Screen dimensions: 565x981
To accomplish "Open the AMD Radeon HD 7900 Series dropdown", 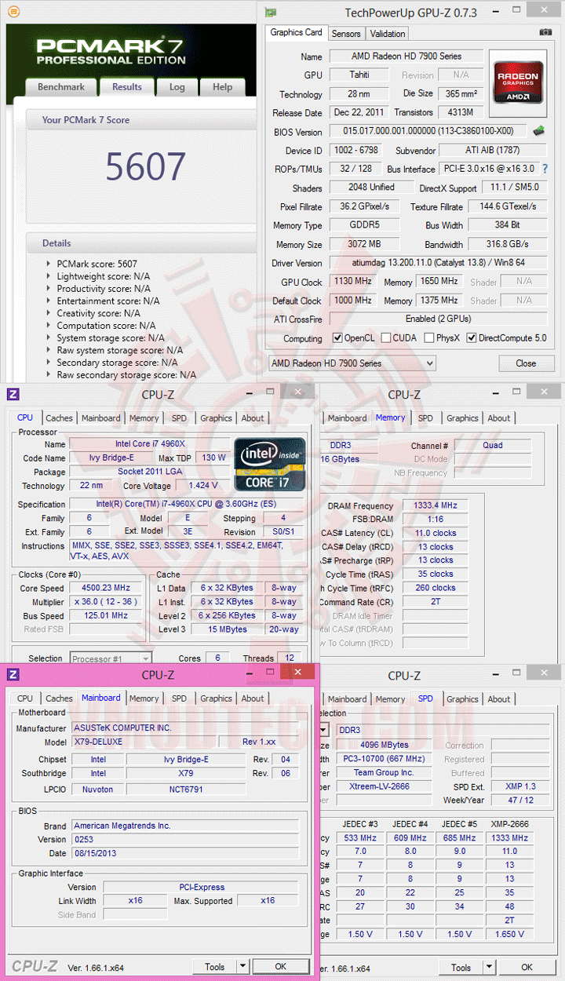I will click(352, 363).
